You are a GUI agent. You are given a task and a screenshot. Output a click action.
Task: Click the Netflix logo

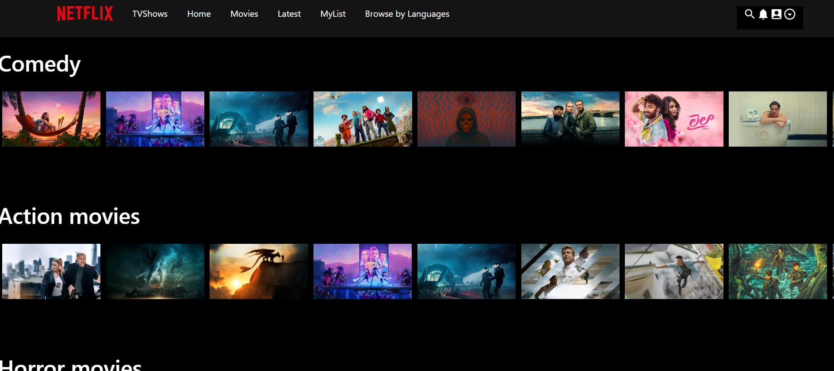pos(85,14)
